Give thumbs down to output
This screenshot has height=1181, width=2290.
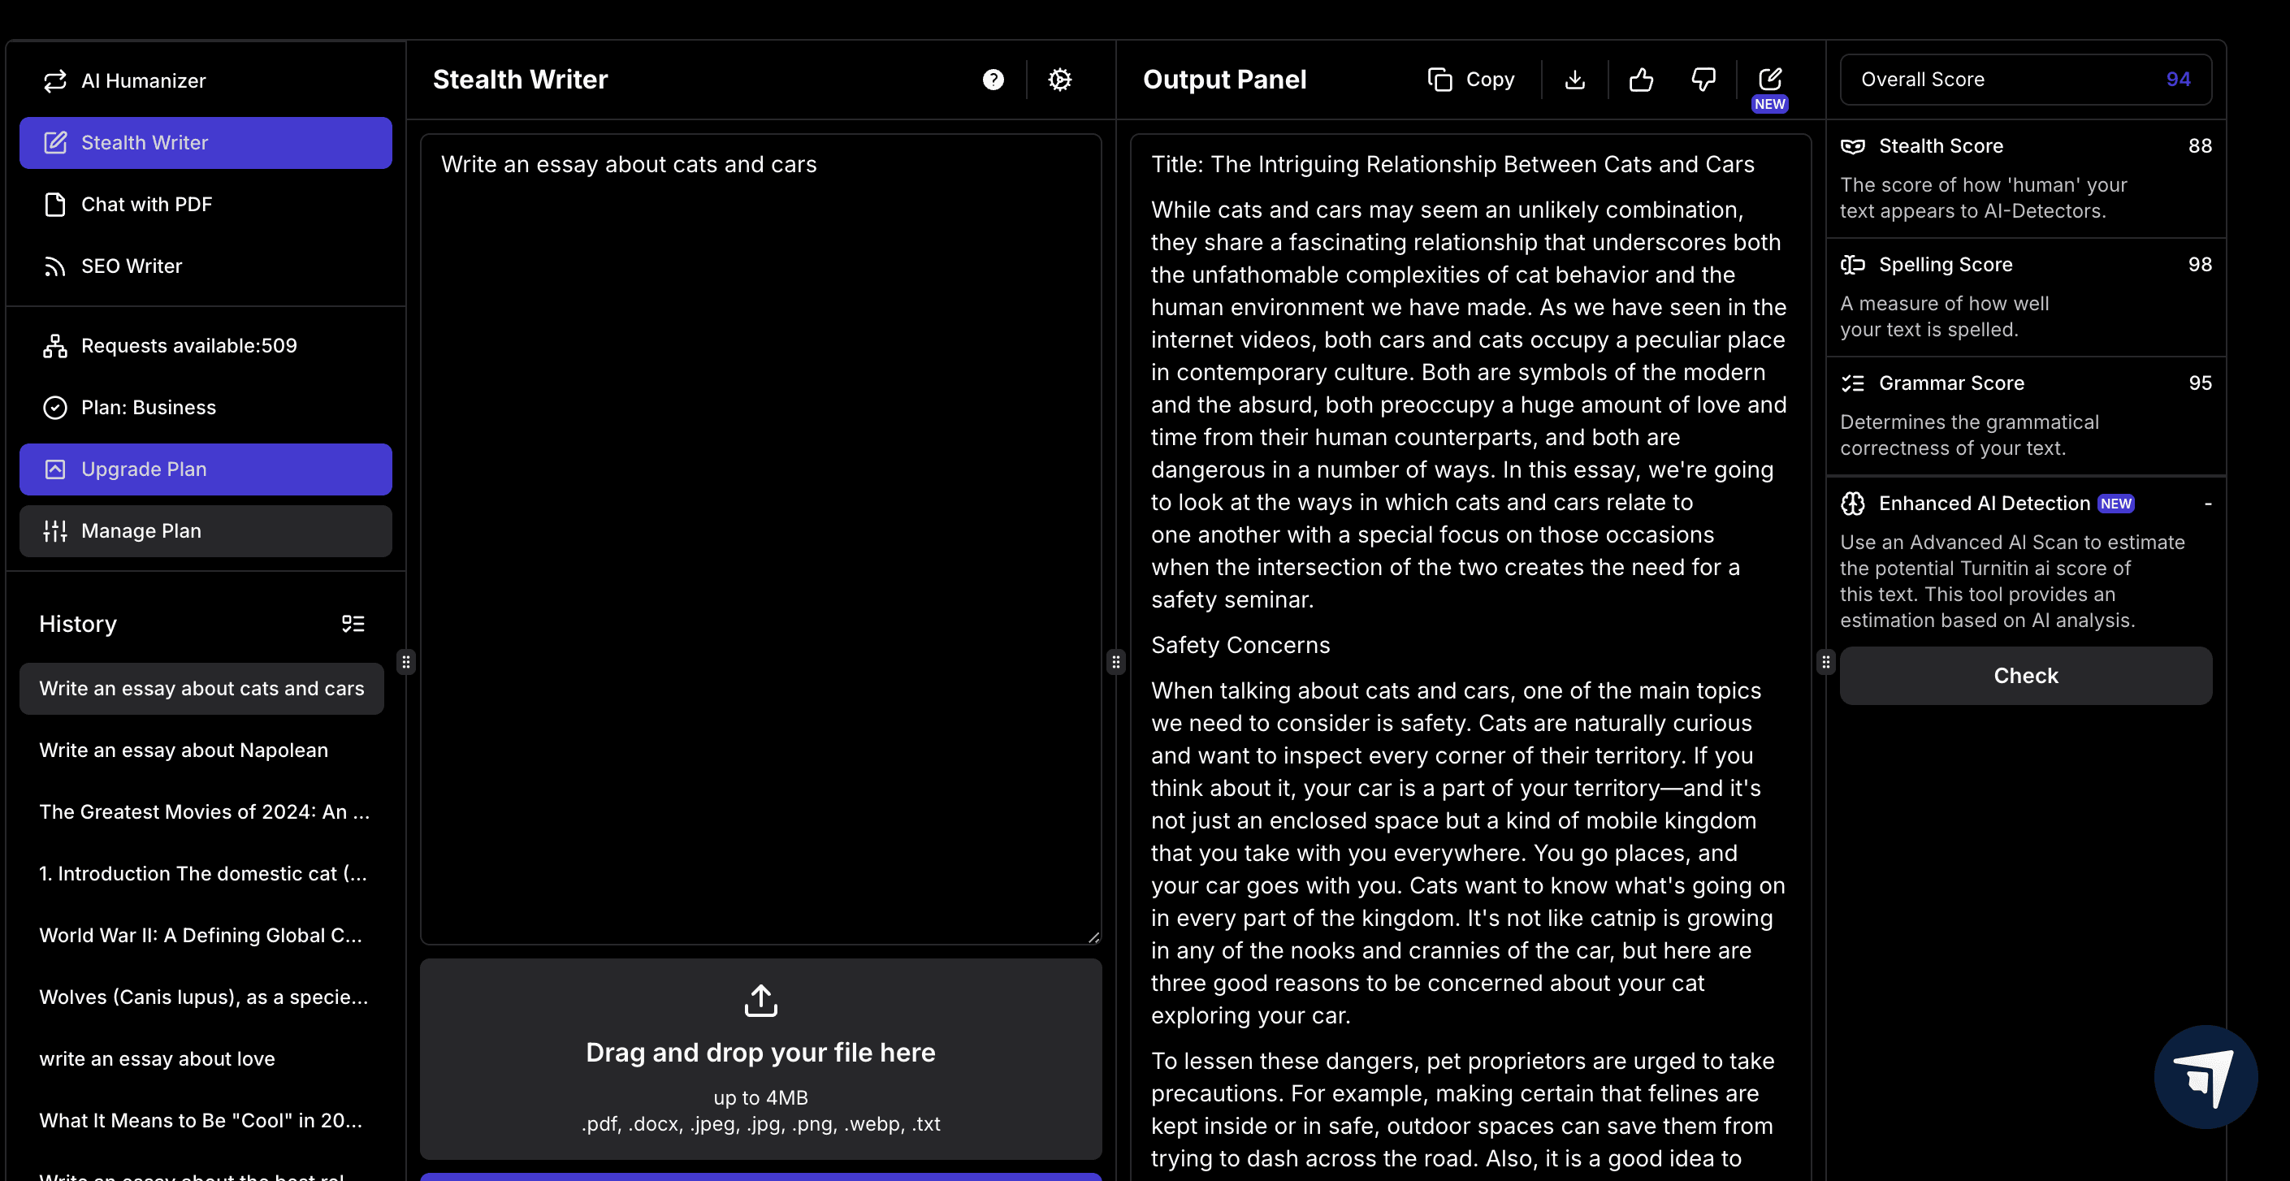point(1703,80)
